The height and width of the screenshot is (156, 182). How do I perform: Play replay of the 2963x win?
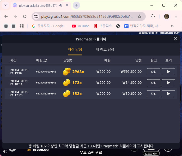(168, 72)
